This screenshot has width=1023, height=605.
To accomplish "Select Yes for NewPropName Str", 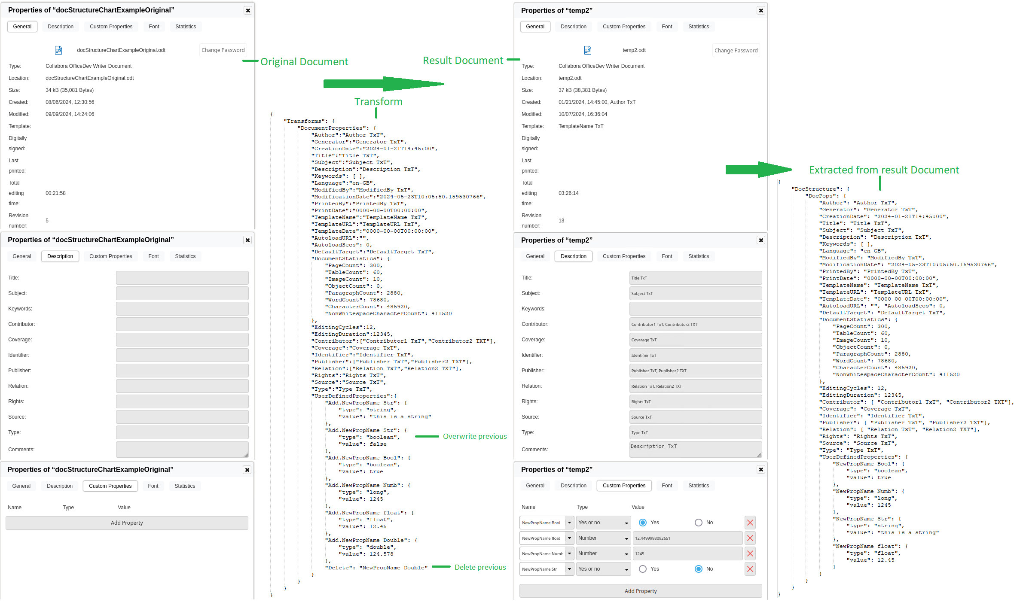I will point(643,569).
